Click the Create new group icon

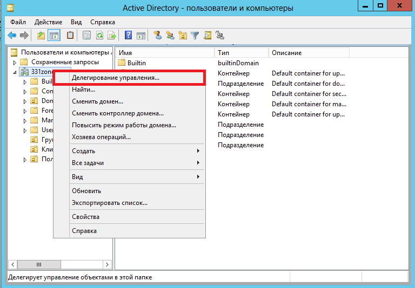coord(170,36)
